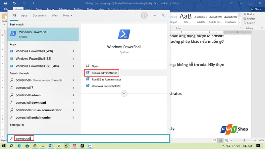This screenshot has width=265, height=149.
Task: Click Word zoom slider handle
Action: coord(244,140)
